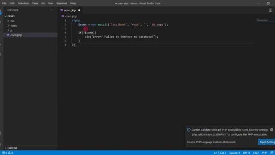
Task: Open the Selection menu
Action: pyautogui.click(x=23, y=3)
